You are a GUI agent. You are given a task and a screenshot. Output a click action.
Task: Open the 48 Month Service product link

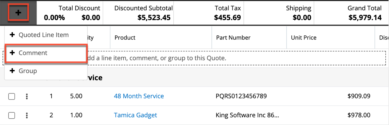139,96
